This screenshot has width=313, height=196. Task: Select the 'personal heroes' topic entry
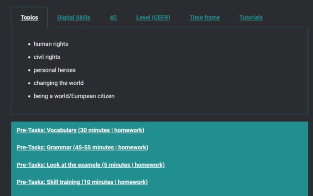54,70
